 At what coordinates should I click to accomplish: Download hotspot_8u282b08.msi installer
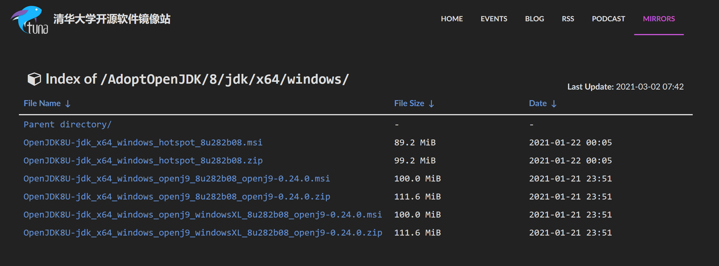(143, 142)
